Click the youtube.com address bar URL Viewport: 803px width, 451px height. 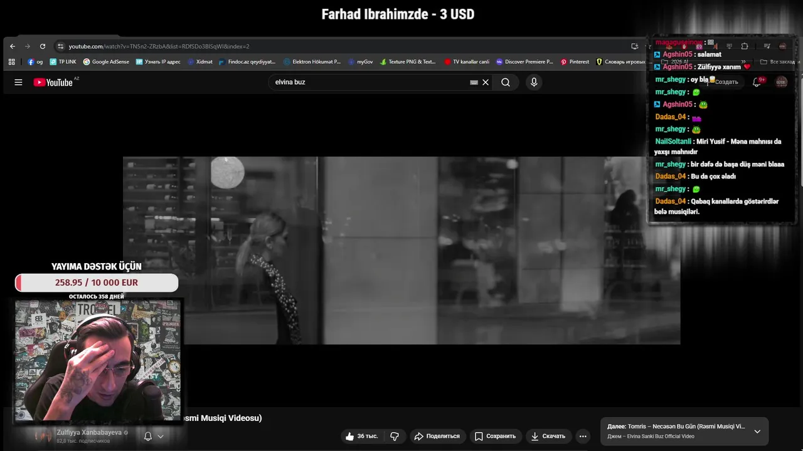(159, 46)
